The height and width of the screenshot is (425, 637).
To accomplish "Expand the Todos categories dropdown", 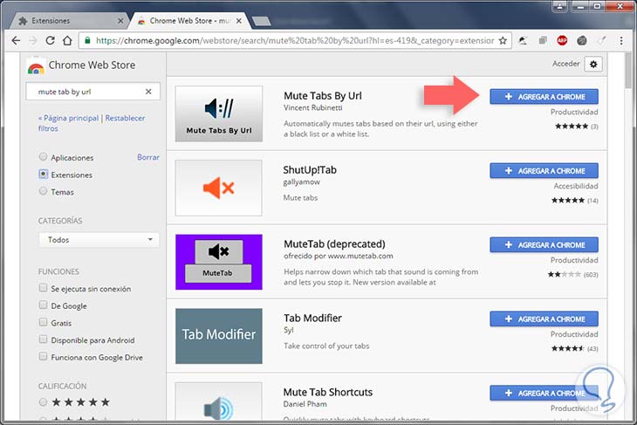I will coord(99,240).
